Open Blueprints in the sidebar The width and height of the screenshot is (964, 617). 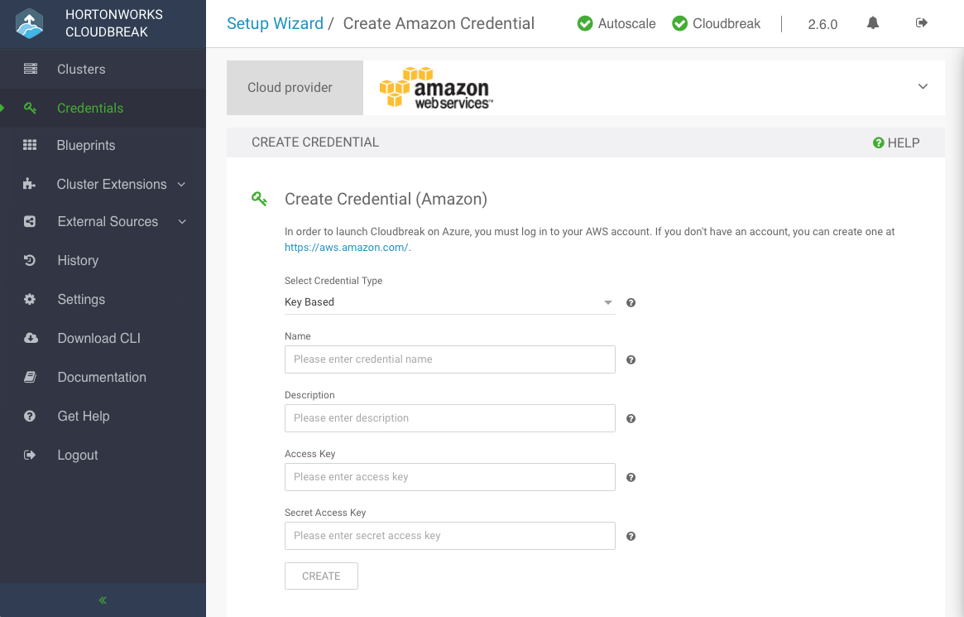click(86, 145)
